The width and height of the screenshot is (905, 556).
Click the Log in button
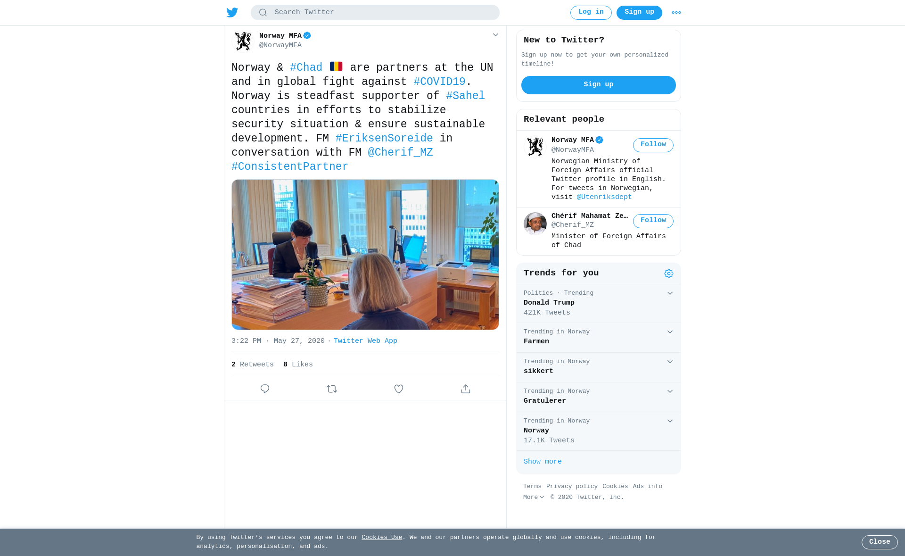[x=591, y=13]
